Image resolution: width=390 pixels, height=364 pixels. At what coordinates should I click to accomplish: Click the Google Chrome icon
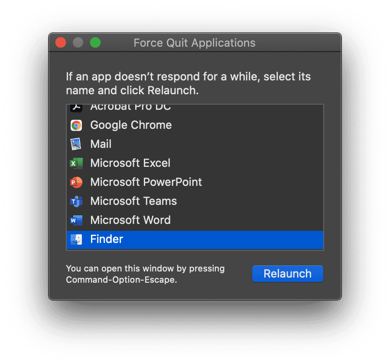tap(76, 125)
